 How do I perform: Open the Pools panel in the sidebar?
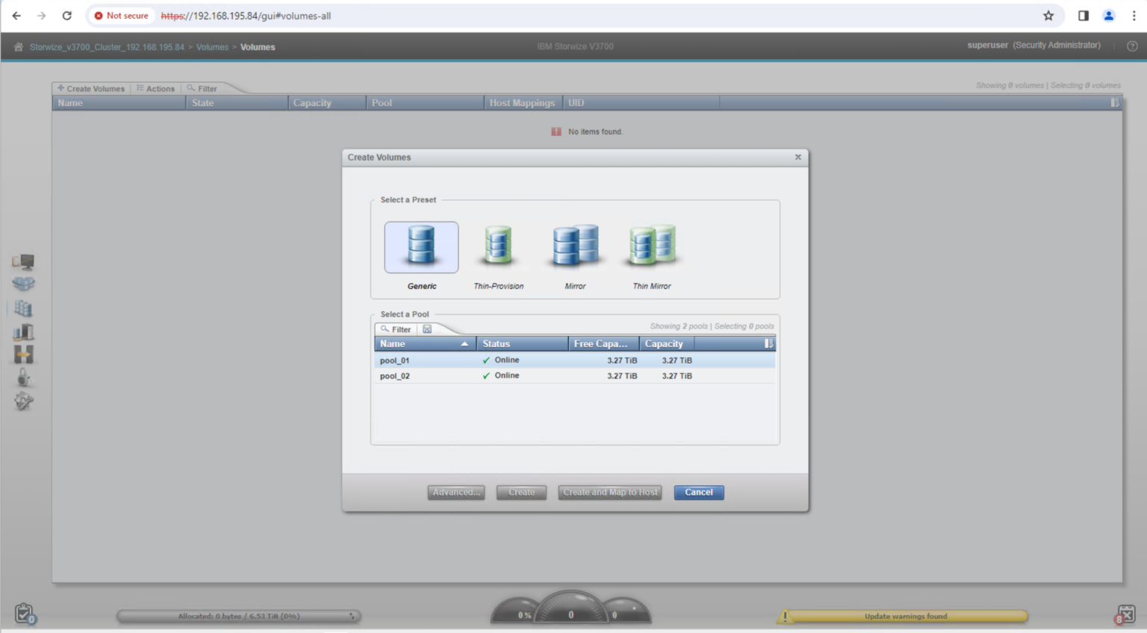[x=24, y=284]
